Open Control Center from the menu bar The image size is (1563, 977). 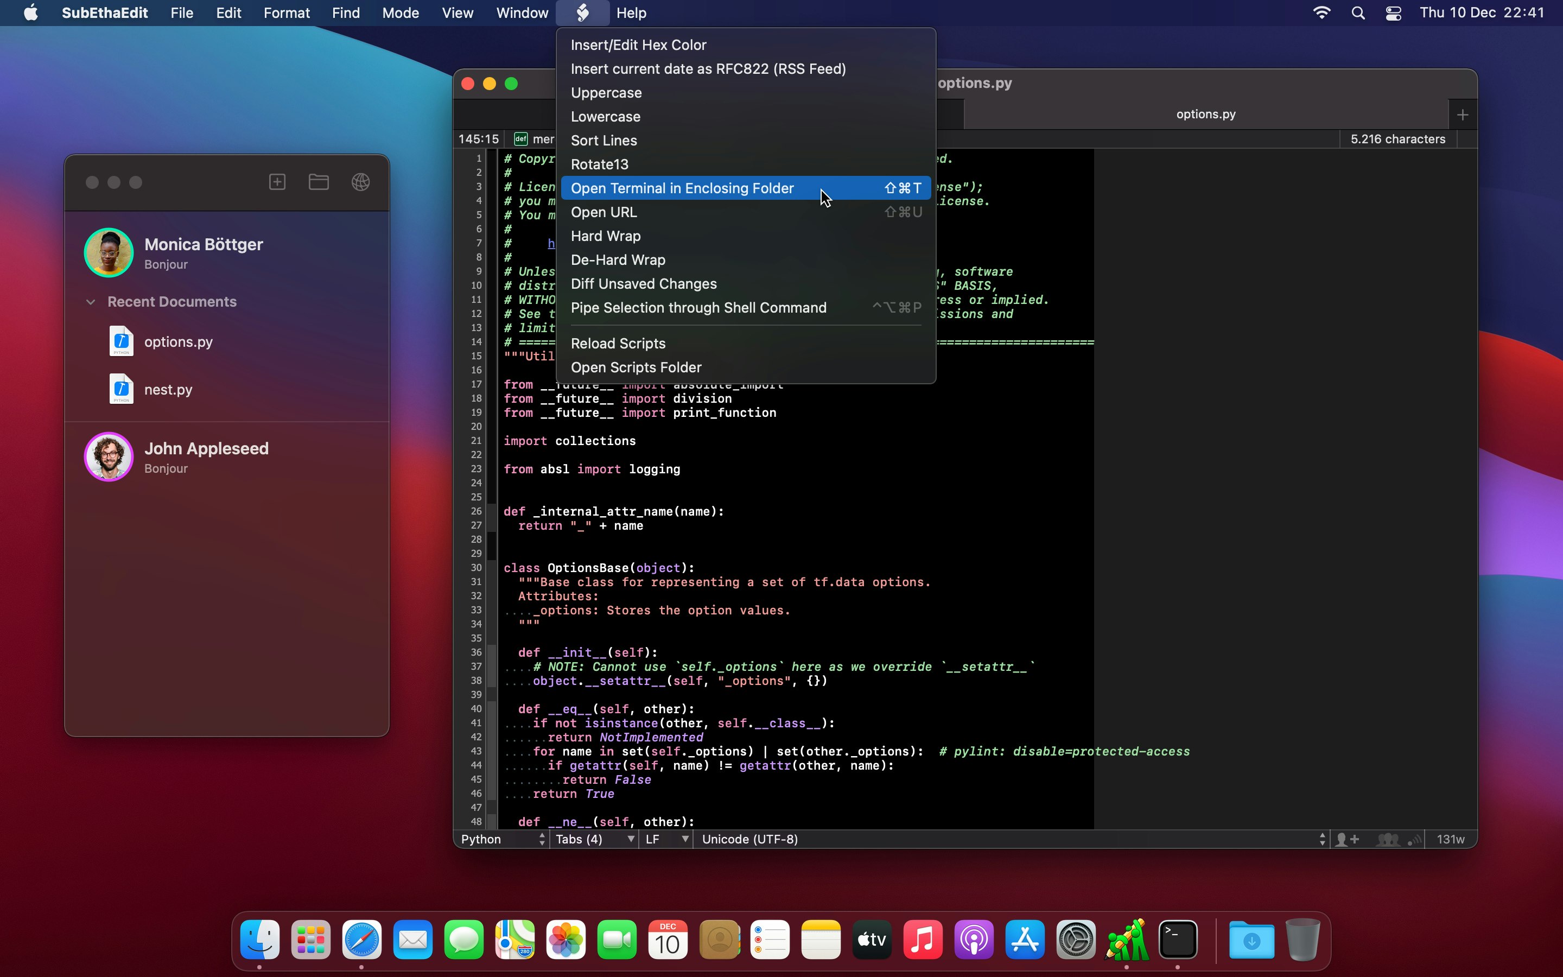(x=1393, y=13)
